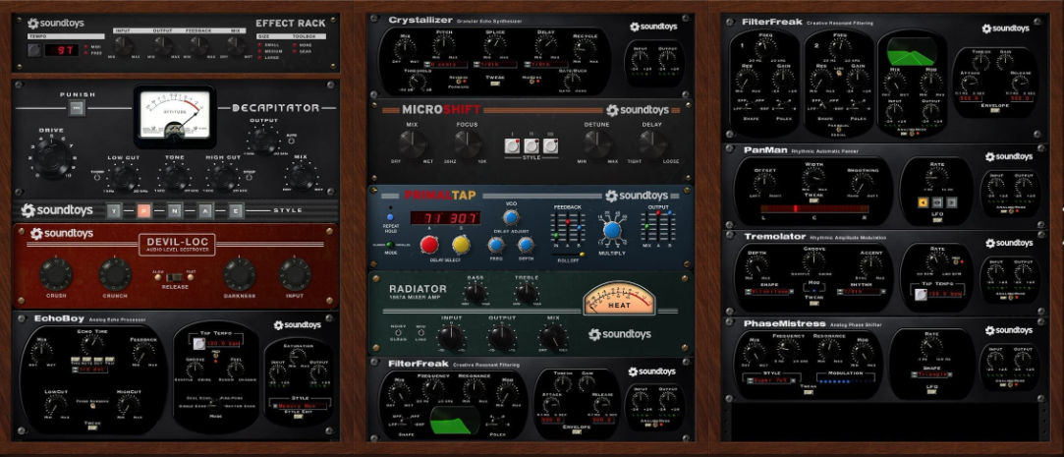This screenshot has height=457, width=1064.
Task: Click the PanMan Width knob
Action: tap(812, 179)
